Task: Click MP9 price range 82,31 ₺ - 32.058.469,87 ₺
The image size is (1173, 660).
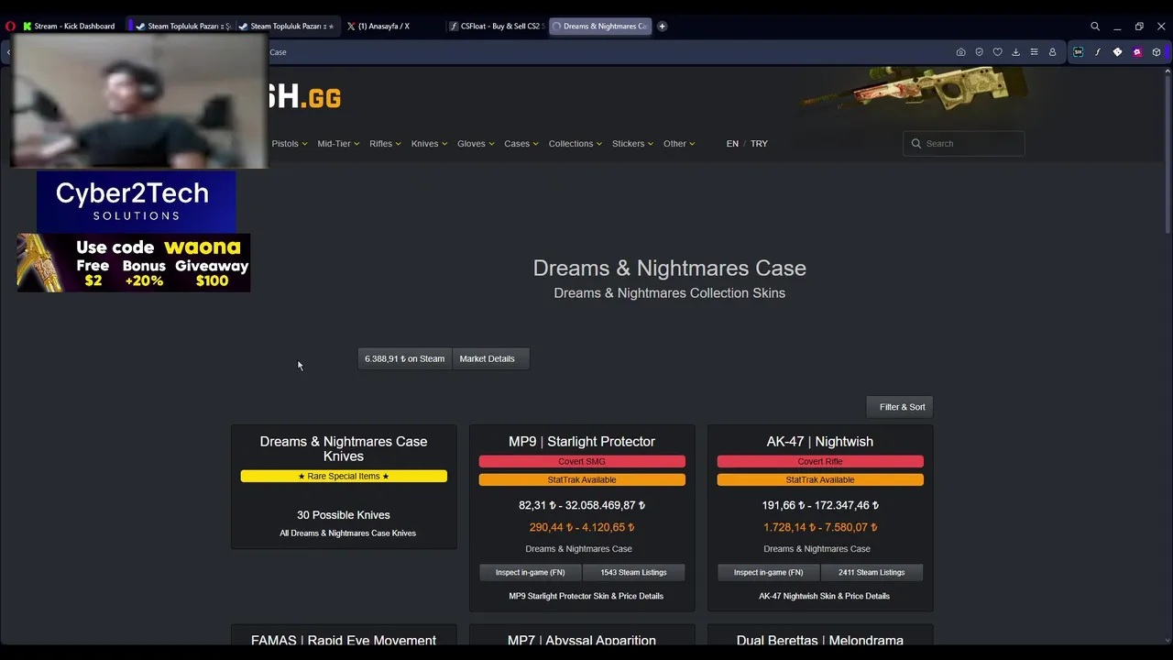Action: click(582, 505)
